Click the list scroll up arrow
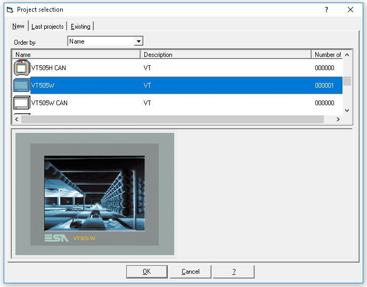The image size is (367, 287). (x=347, y=55)
